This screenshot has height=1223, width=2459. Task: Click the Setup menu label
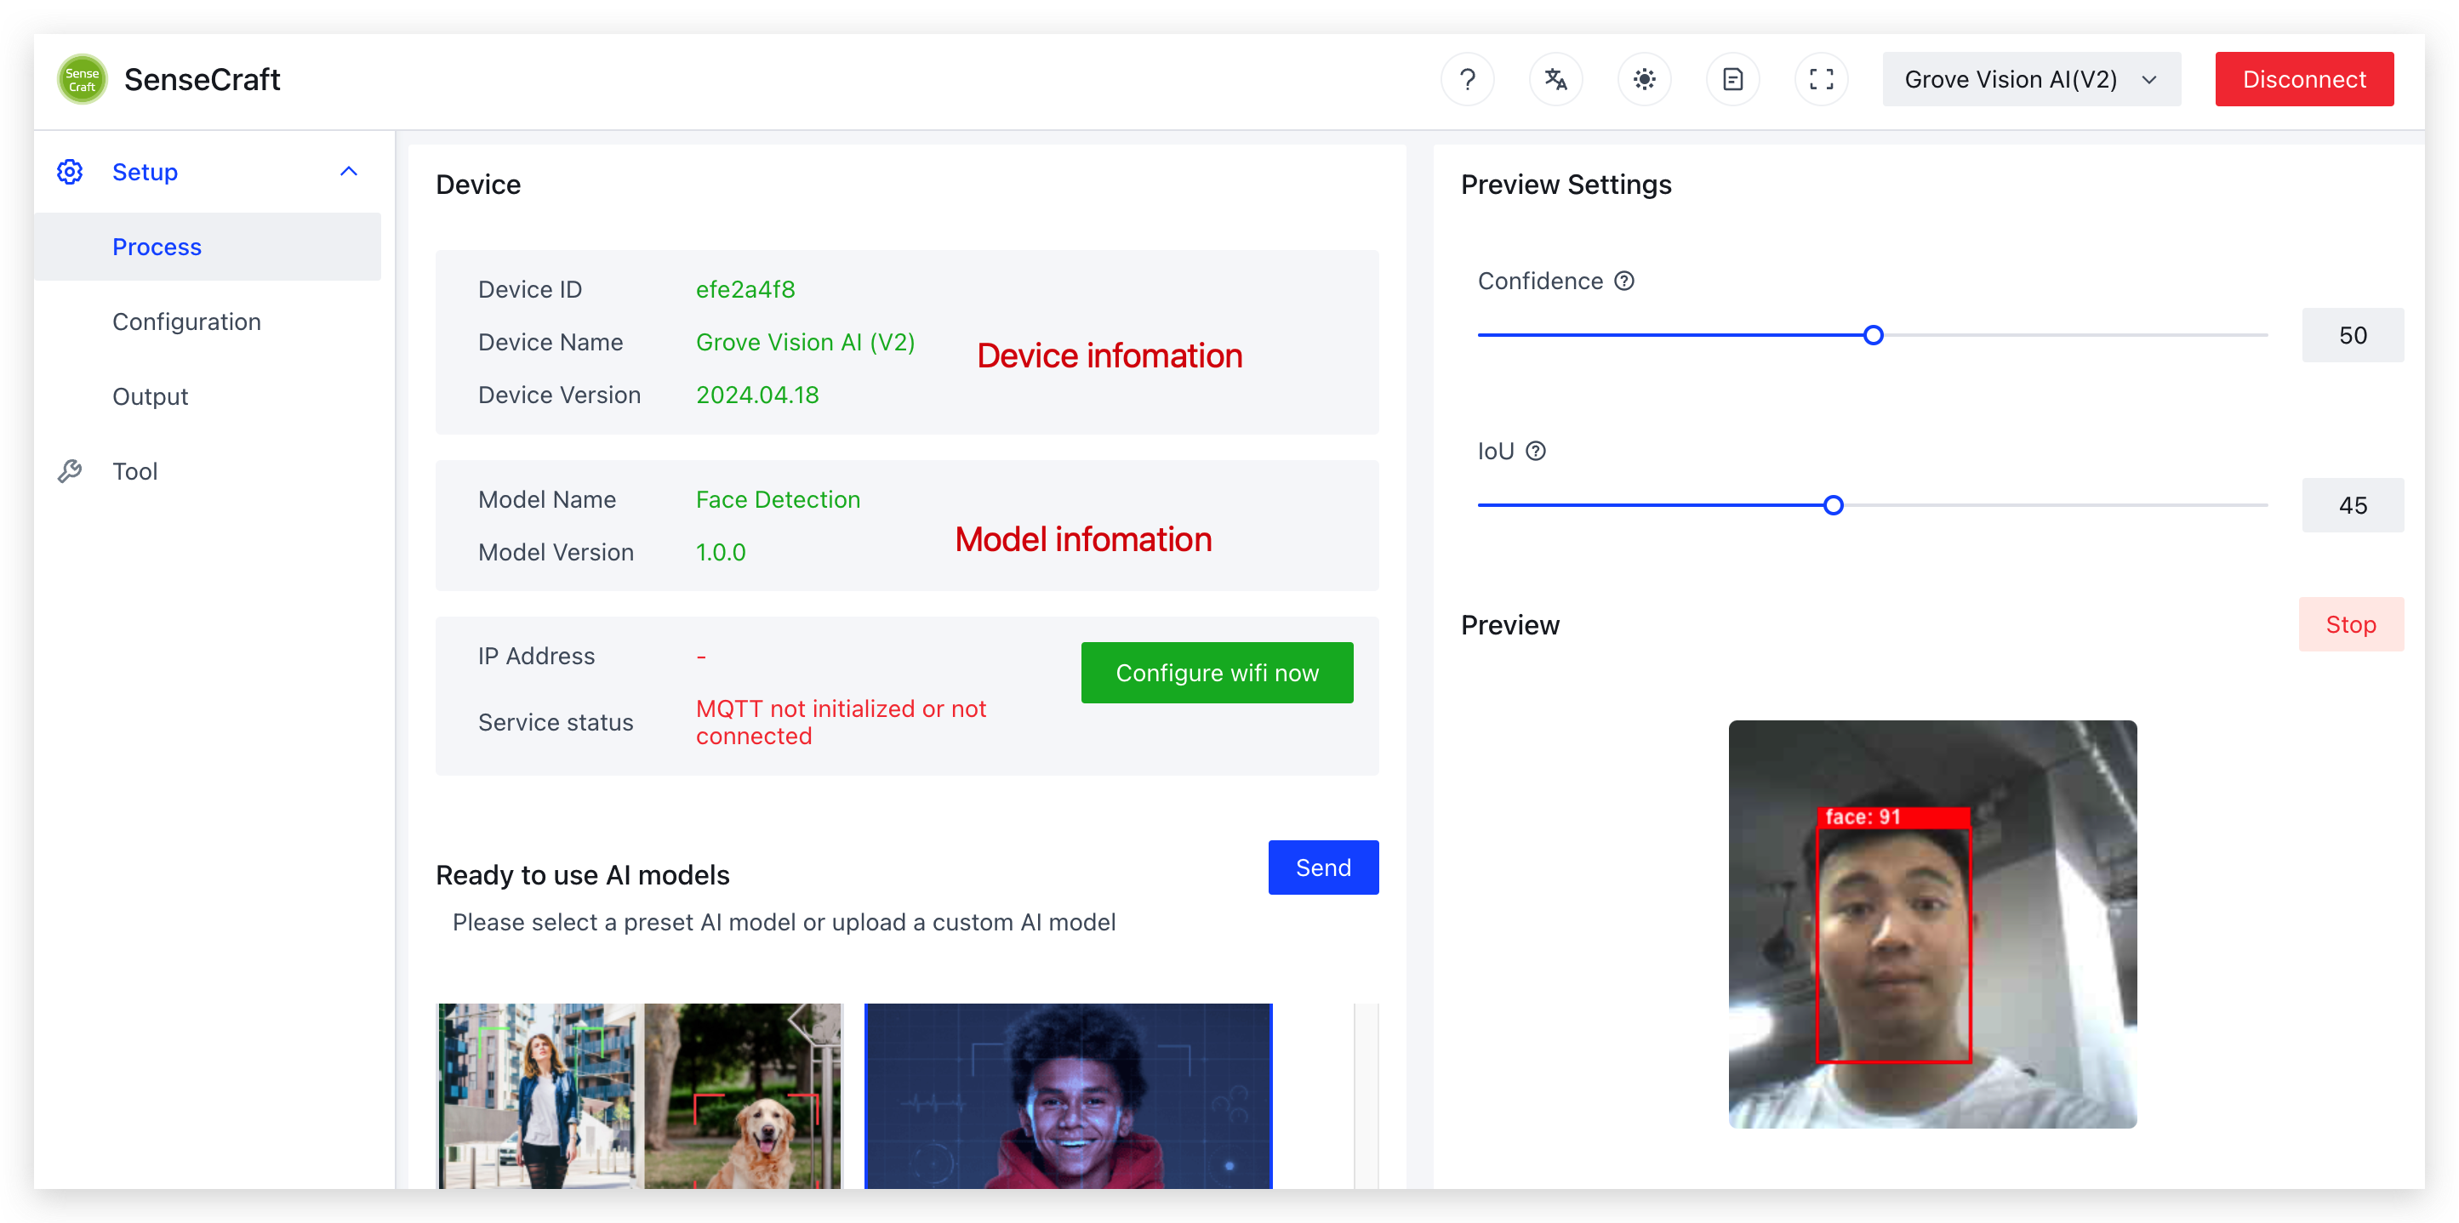click(145, 172)
